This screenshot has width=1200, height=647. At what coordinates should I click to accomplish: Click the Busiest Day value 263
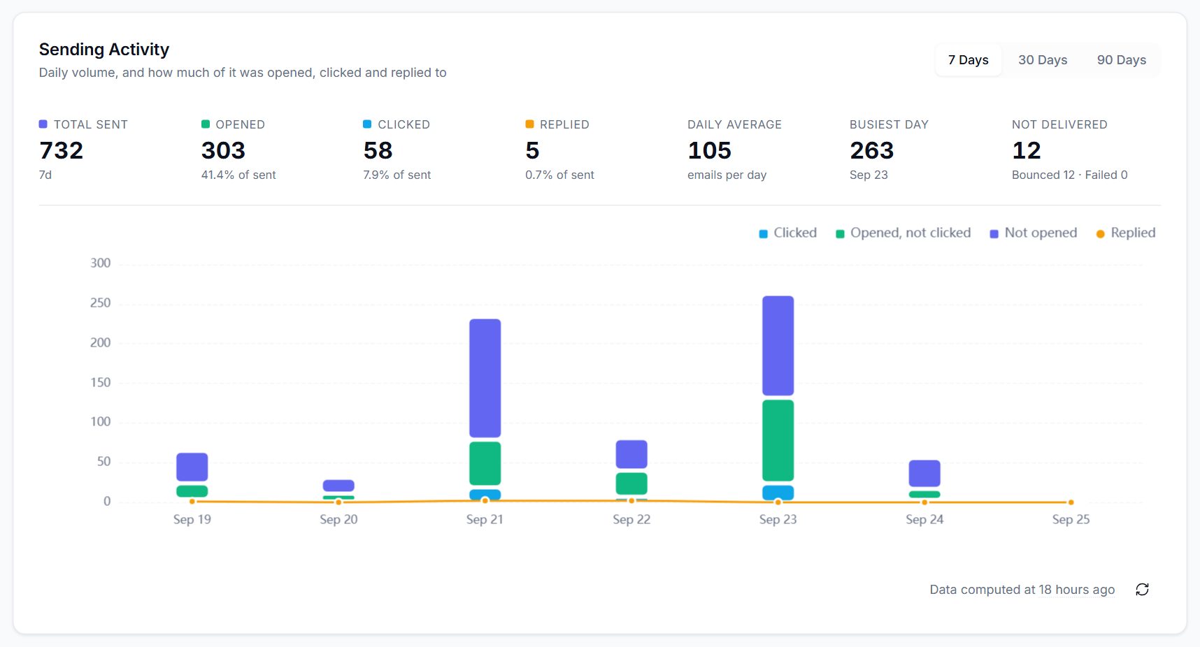coord(872,150)
